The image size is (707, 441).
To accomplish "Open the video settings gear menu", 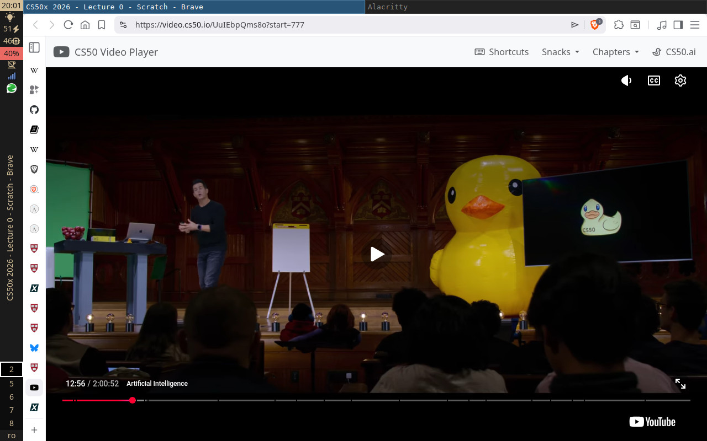I will (680, 80).
